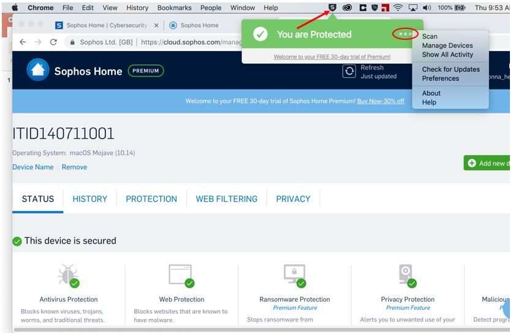
Task: Reload the page with the refresh icon
Action: point(54,42)
